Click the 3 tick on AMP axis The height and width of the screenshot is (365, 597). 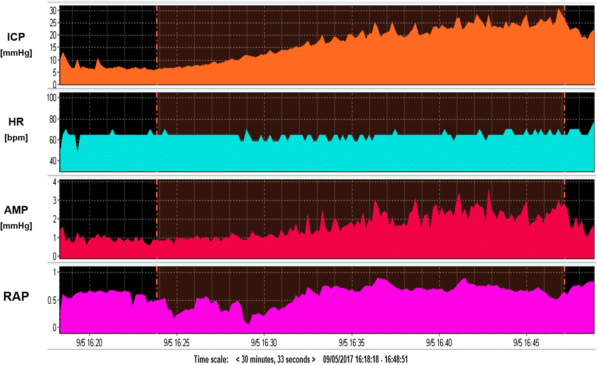click(x=55, y=201)
